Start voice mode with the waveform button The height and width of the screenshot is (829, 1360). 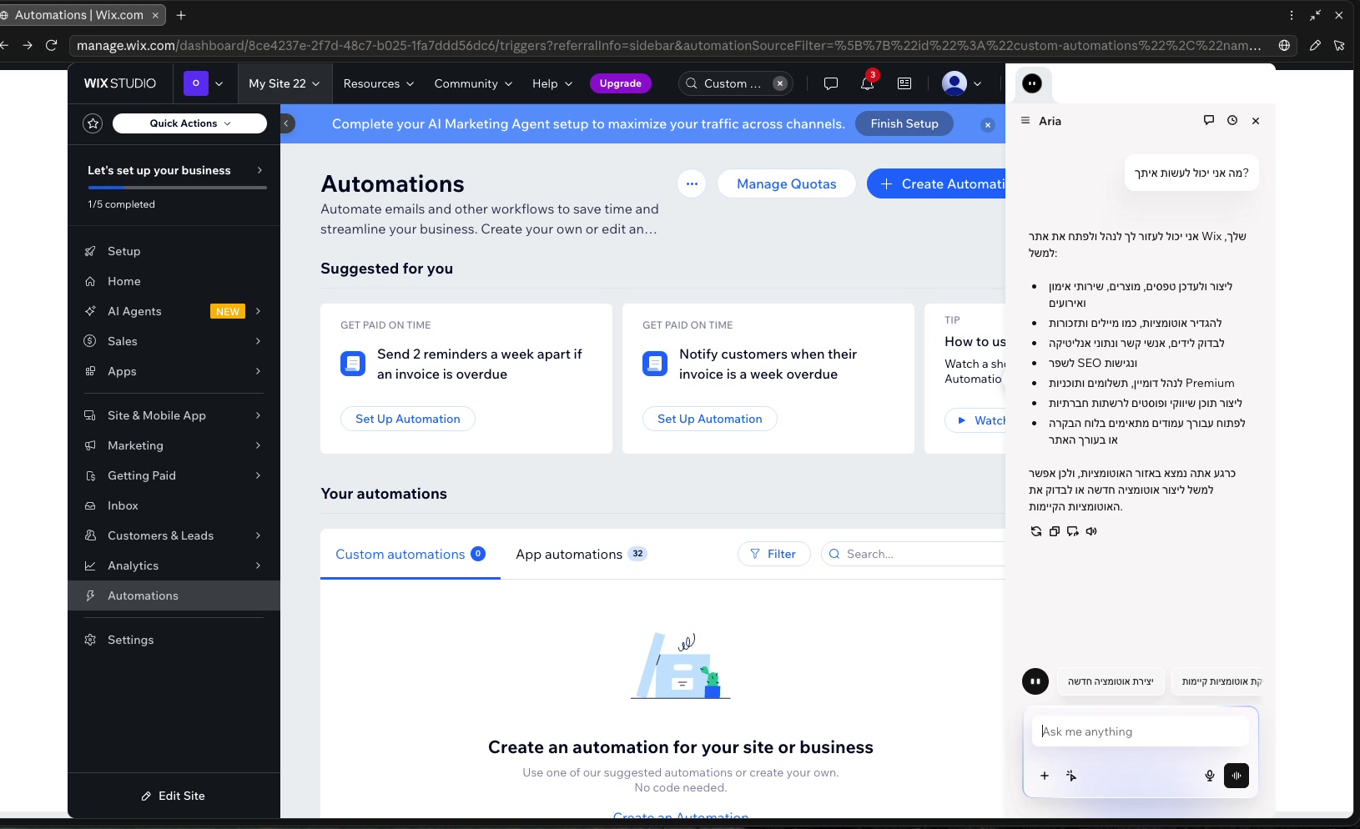click(x=1237, y=776)
